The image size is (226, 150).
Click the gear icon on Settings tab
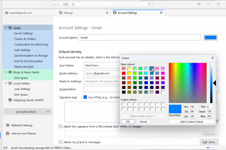pos(61,13)
